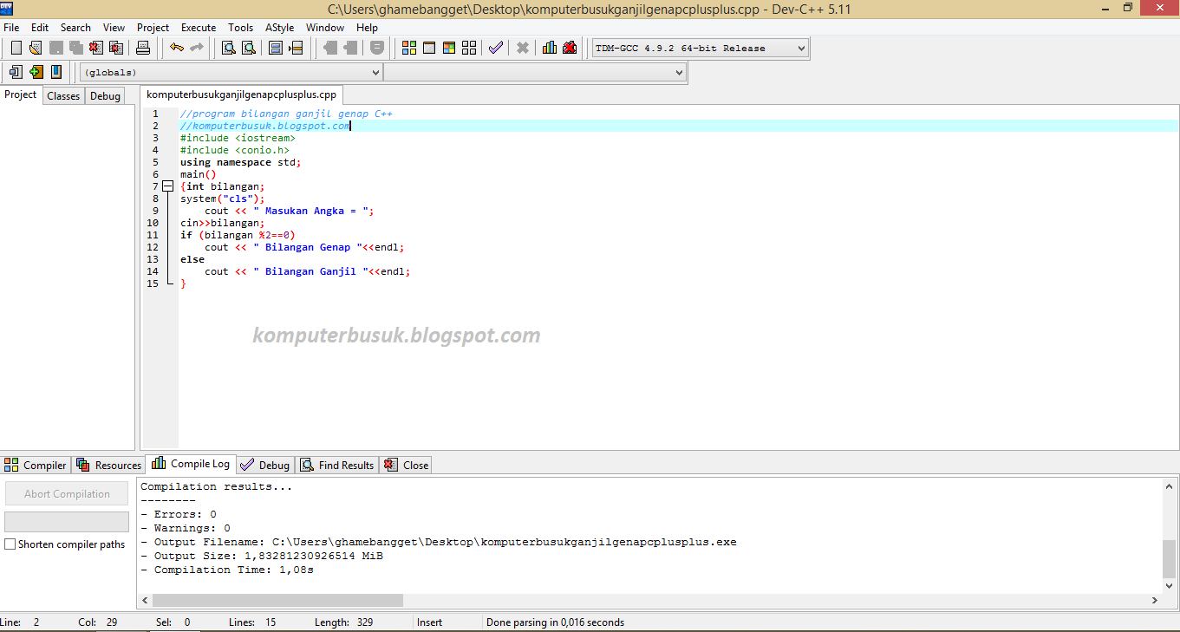Click the Toggle bookmarks green-plus icon

pyautogui.click(x=36, y=72)
